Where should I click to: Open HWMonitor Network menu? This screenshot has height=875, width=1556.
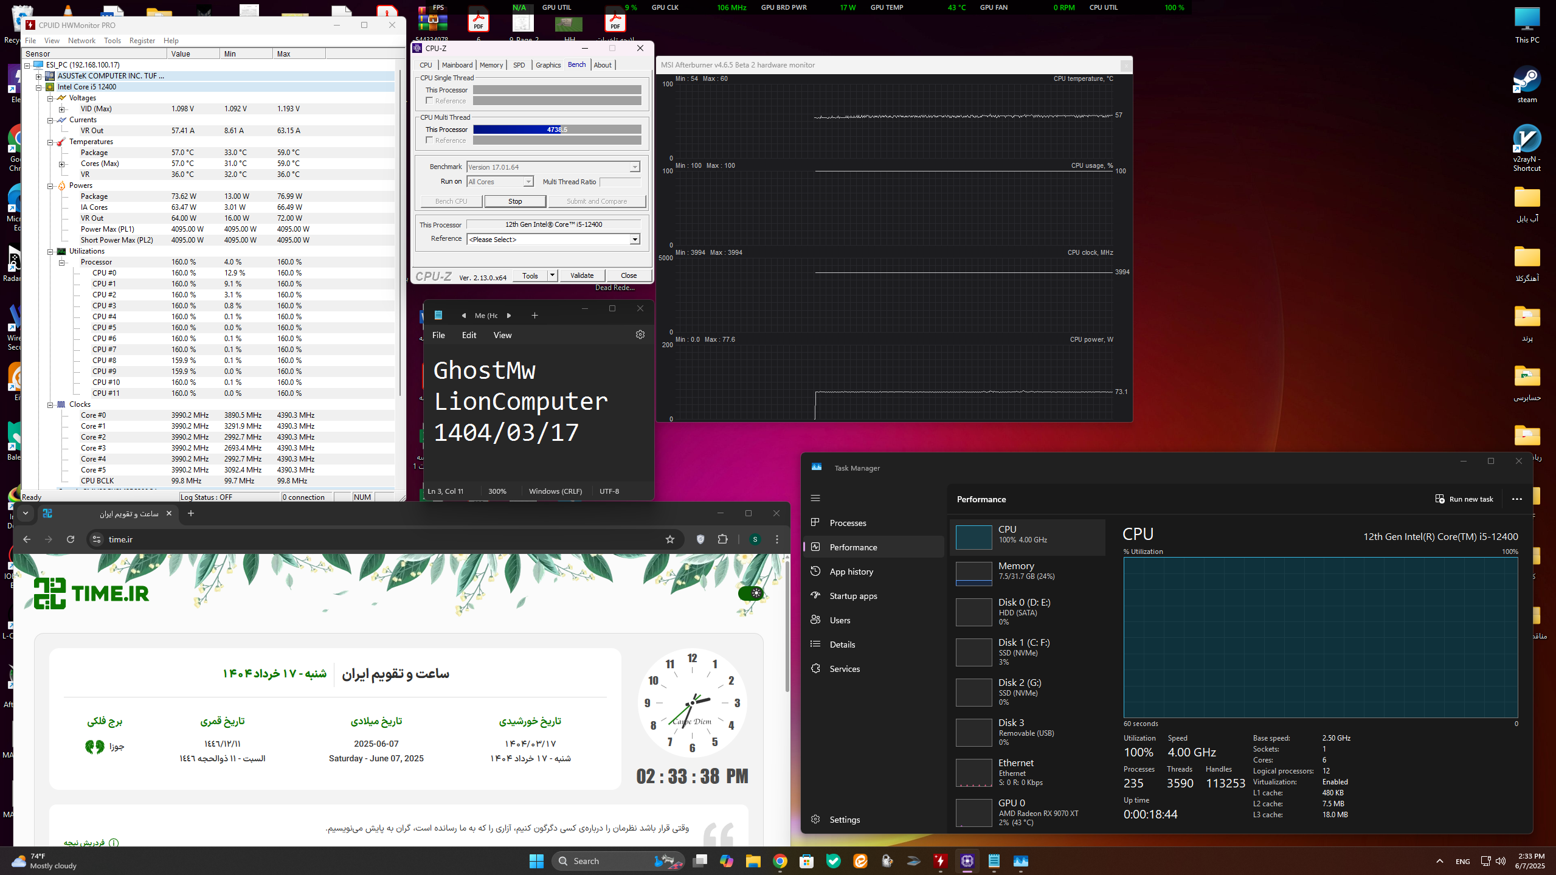pyautogui.click(x=81, y=41)
